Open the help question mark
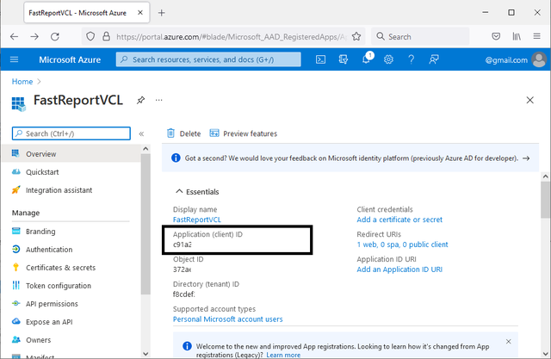The height and width of the screenshot is (359, 551). [411, 59]
